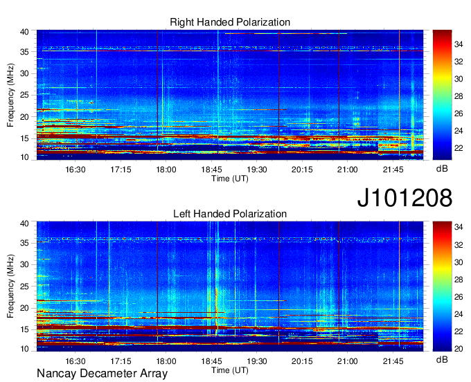This screenshot has width=471, height=382.
Task: Click the 25 MHz tick of Right Handed plot
Action: pyautogui.click(x=25, y=95)
